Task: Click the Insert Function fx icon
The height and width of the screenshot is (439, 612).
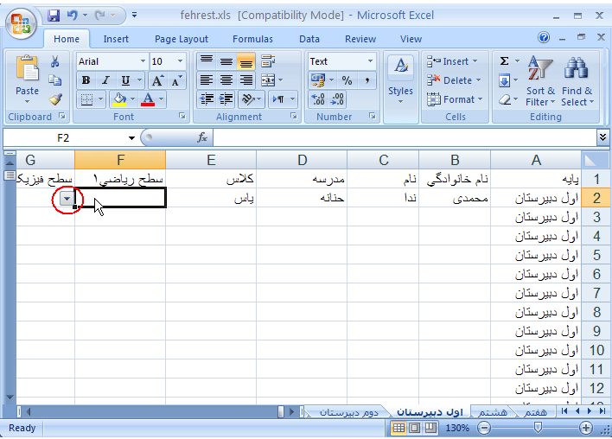Action: point(202,137)
